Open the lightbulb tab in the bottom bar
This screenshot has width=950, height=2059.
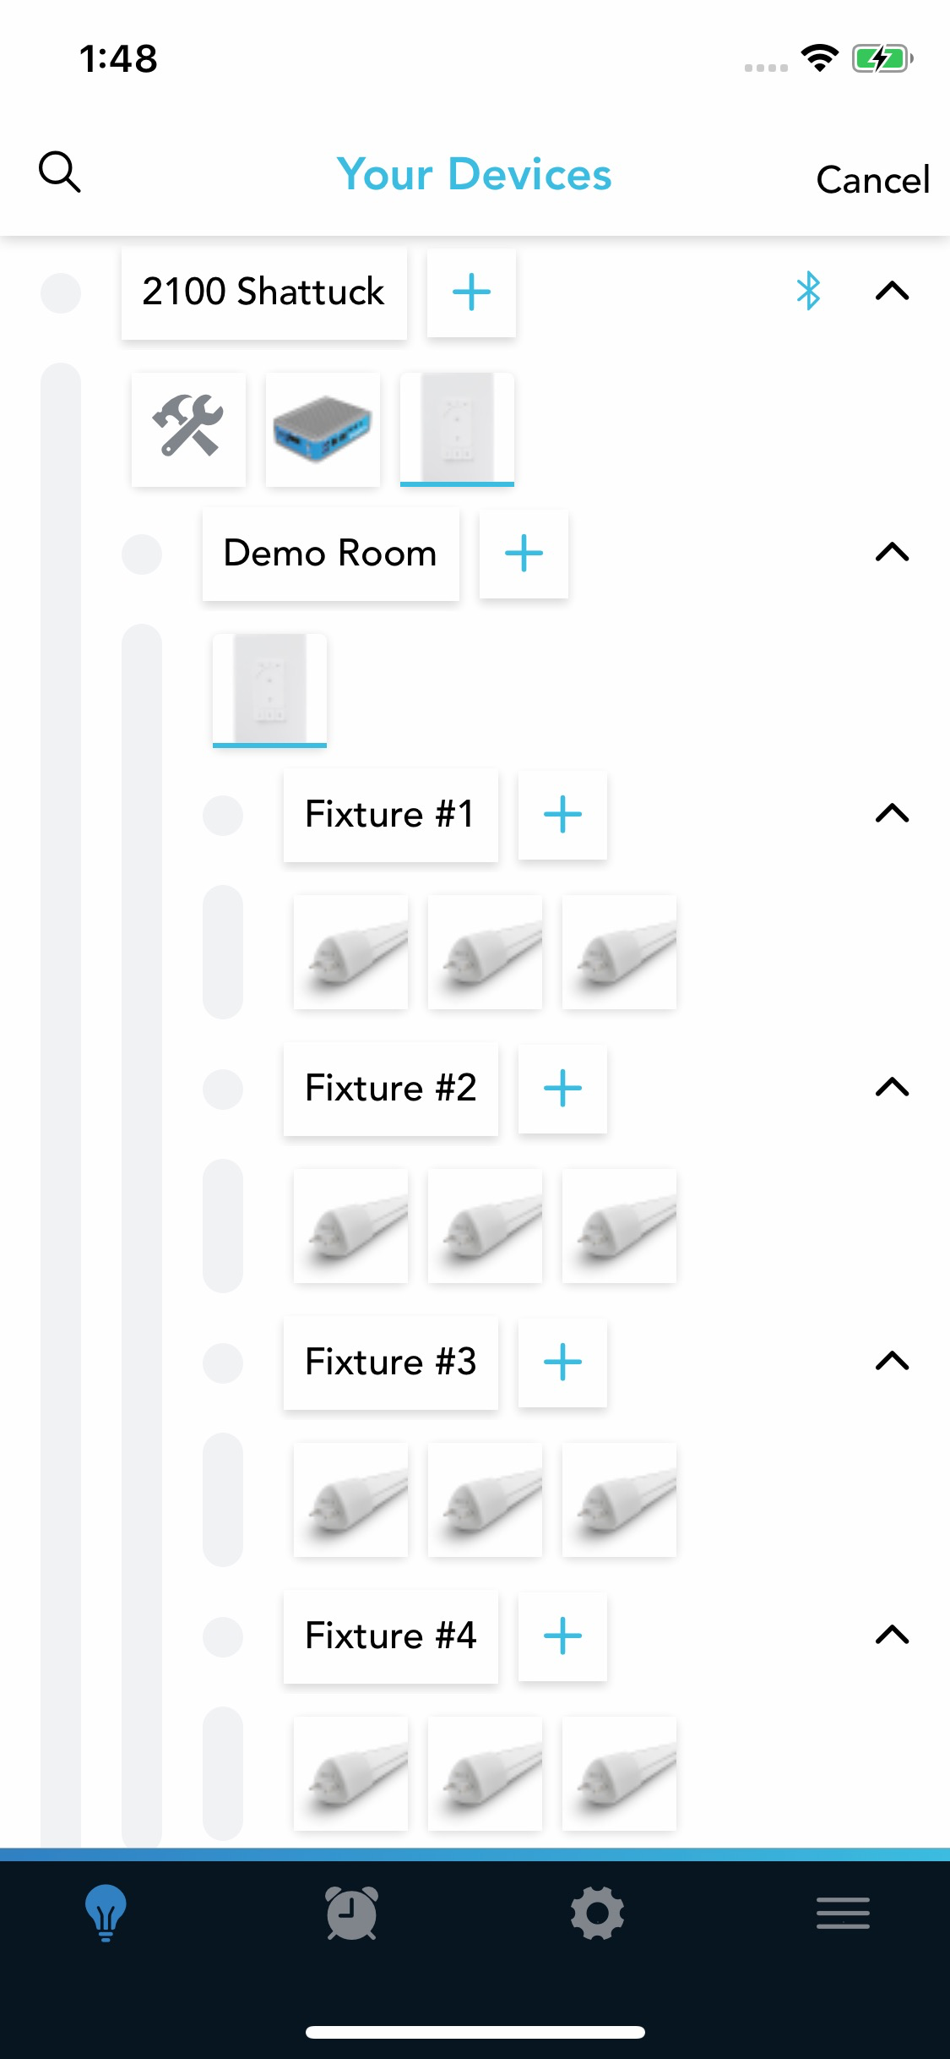coord(106,1913)
